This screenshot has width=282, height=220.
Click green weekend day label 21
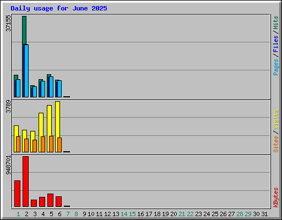pos(182,214)
